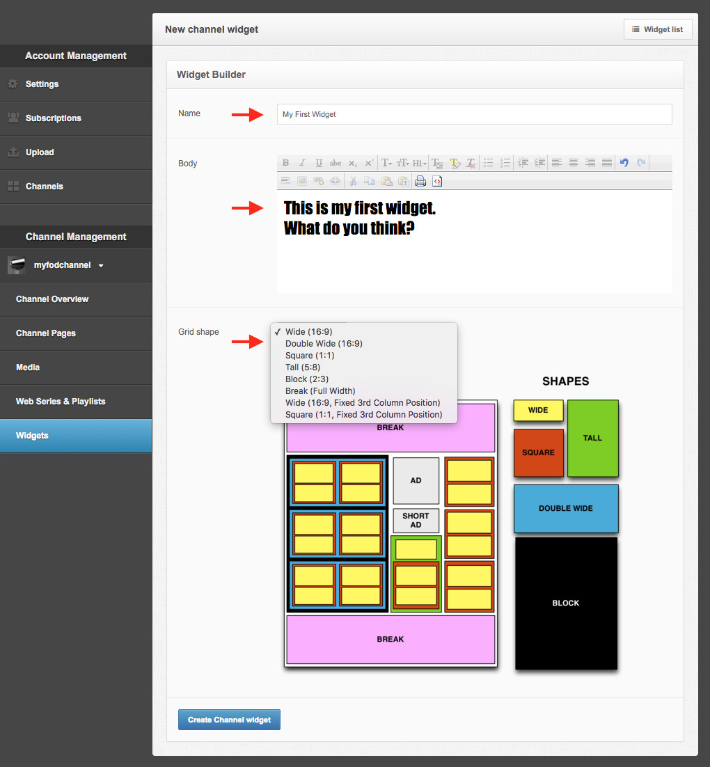Open Channels in sidebar
Screen dimensions: 710x767
coord(76,187)
